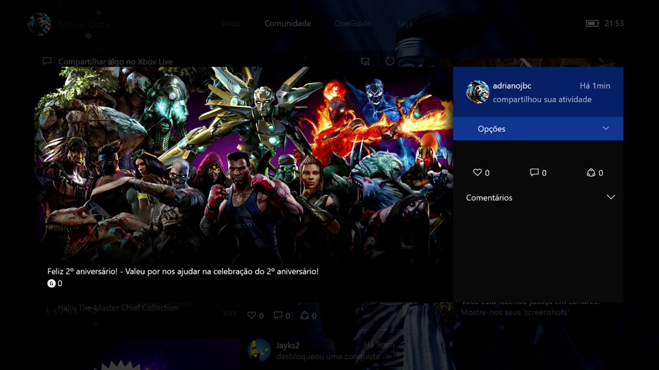659x370 pixels.
Task: Expand the Comentários section chevron
Action: tap(611, 197)
